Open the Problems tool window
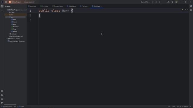Viewport: 193px width, 108px height. (2, 99)
